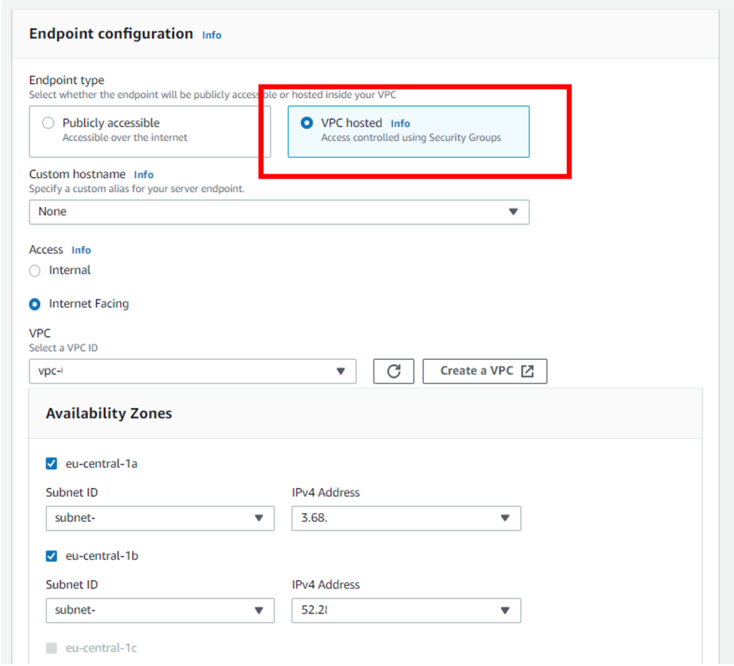
Task: Choose Internal access
Action: click(34, 270)
